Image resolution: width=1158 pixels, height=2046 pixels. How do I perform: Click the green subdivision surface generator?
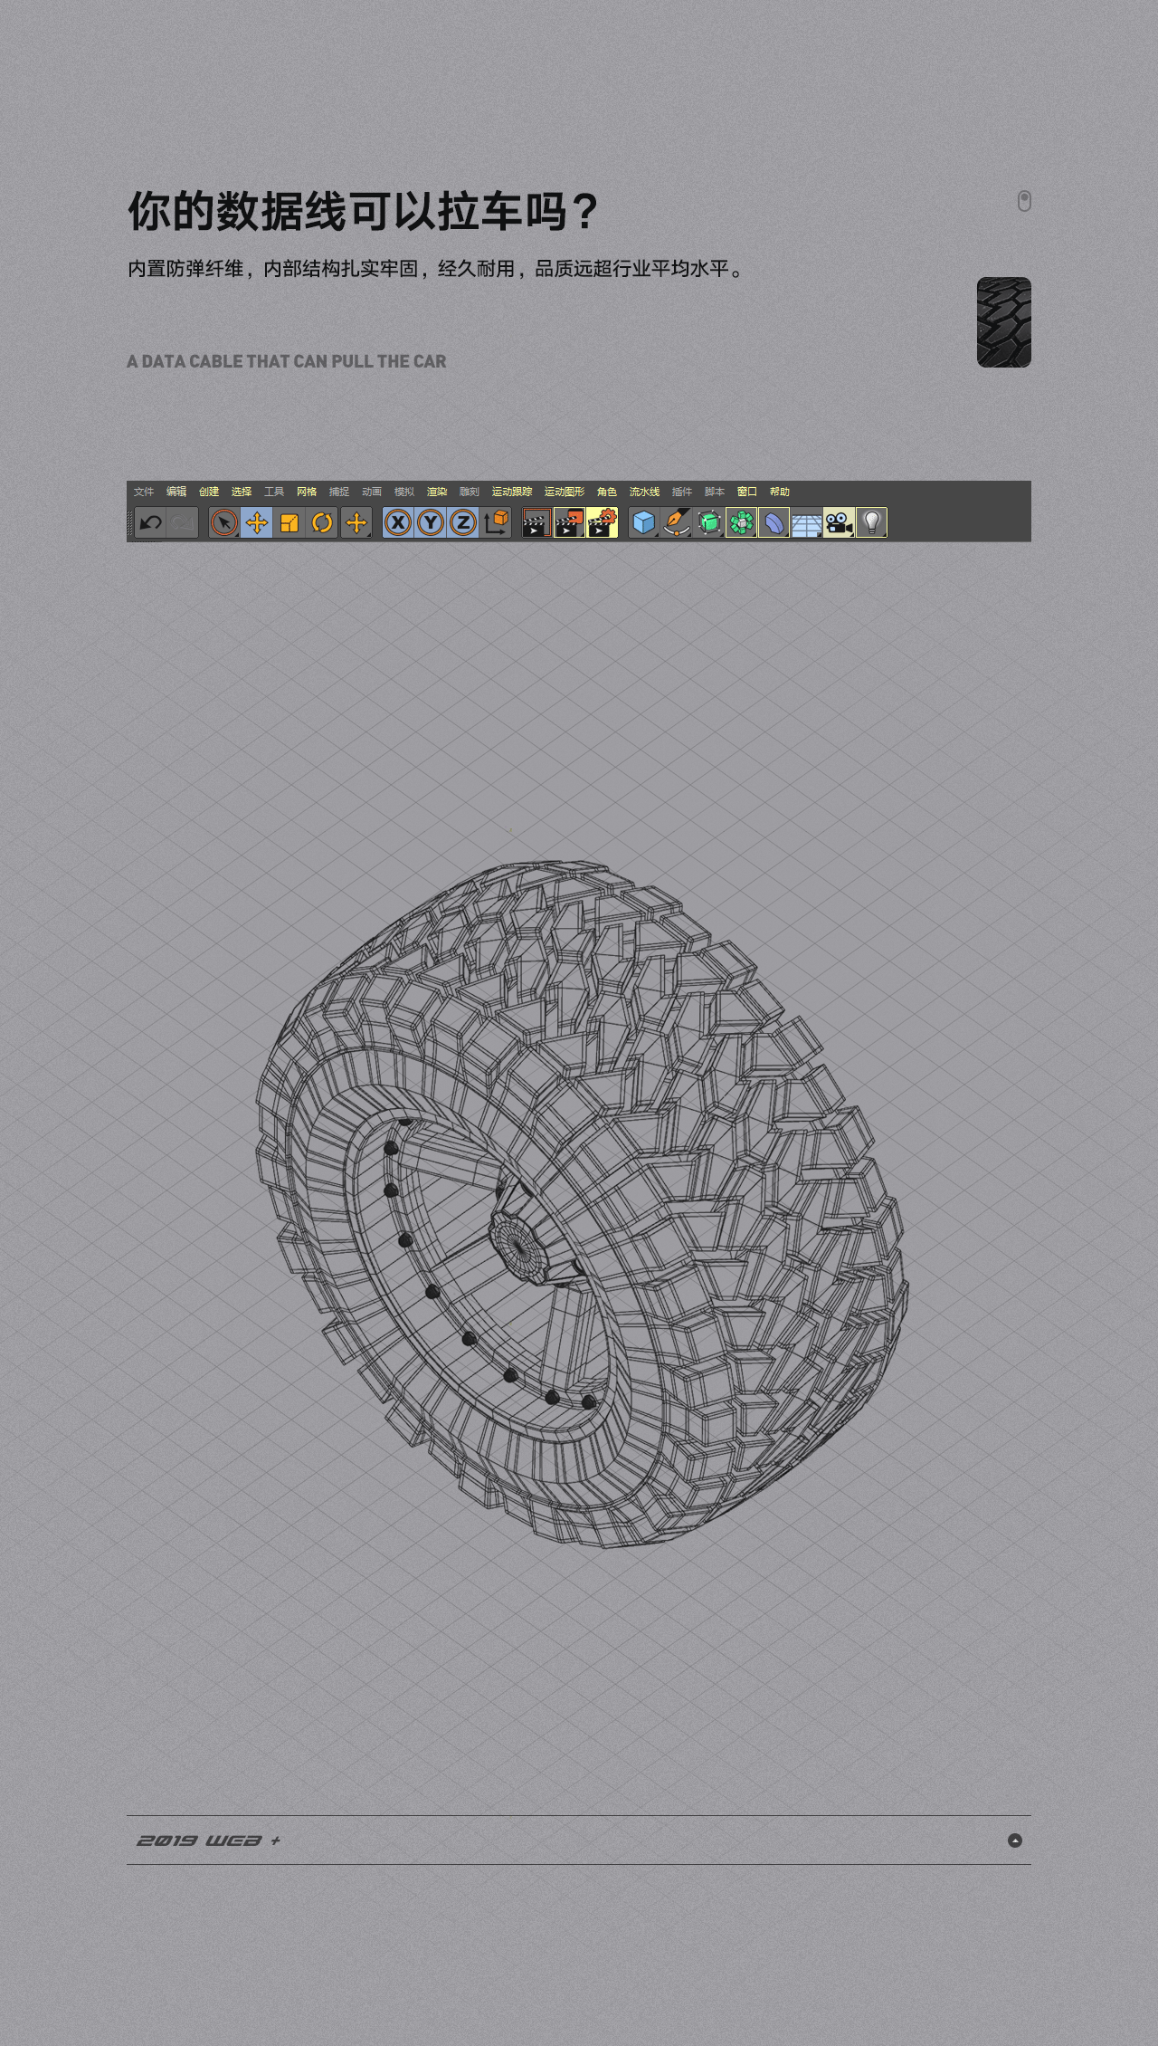click(x=708, y=523)
